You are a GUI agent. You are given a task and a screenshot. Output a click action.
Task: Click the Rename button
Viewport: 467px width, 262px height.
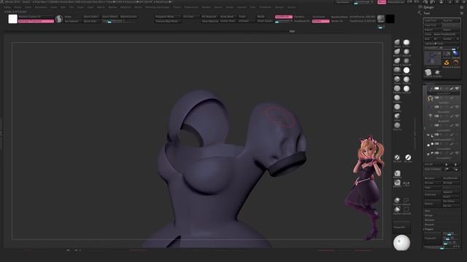point(433,178)
